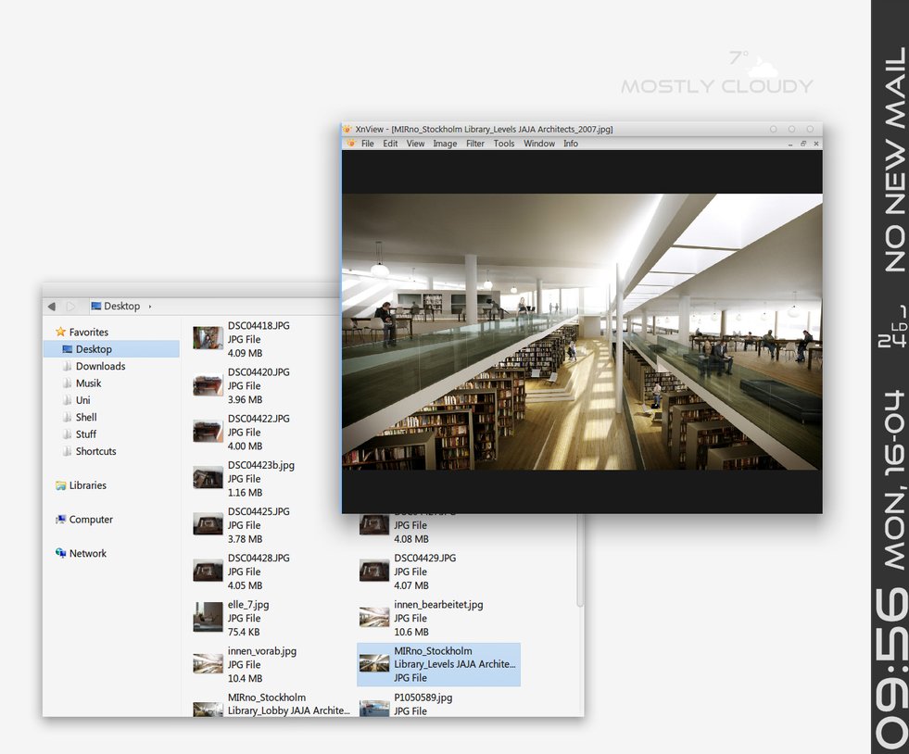Select the Computer icon in navigation pane
This screenshot has height=754, width=909.
click(60, 520)
